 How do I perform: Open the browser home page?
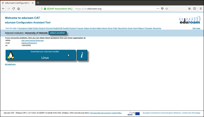click(x=19, y=9)
